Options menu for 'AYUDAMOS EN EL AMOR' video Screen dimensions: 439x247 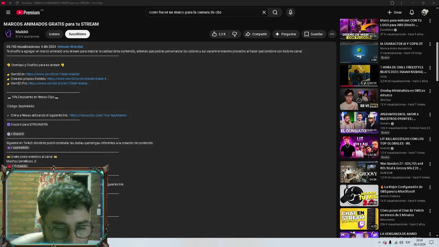tap(430, 115)
